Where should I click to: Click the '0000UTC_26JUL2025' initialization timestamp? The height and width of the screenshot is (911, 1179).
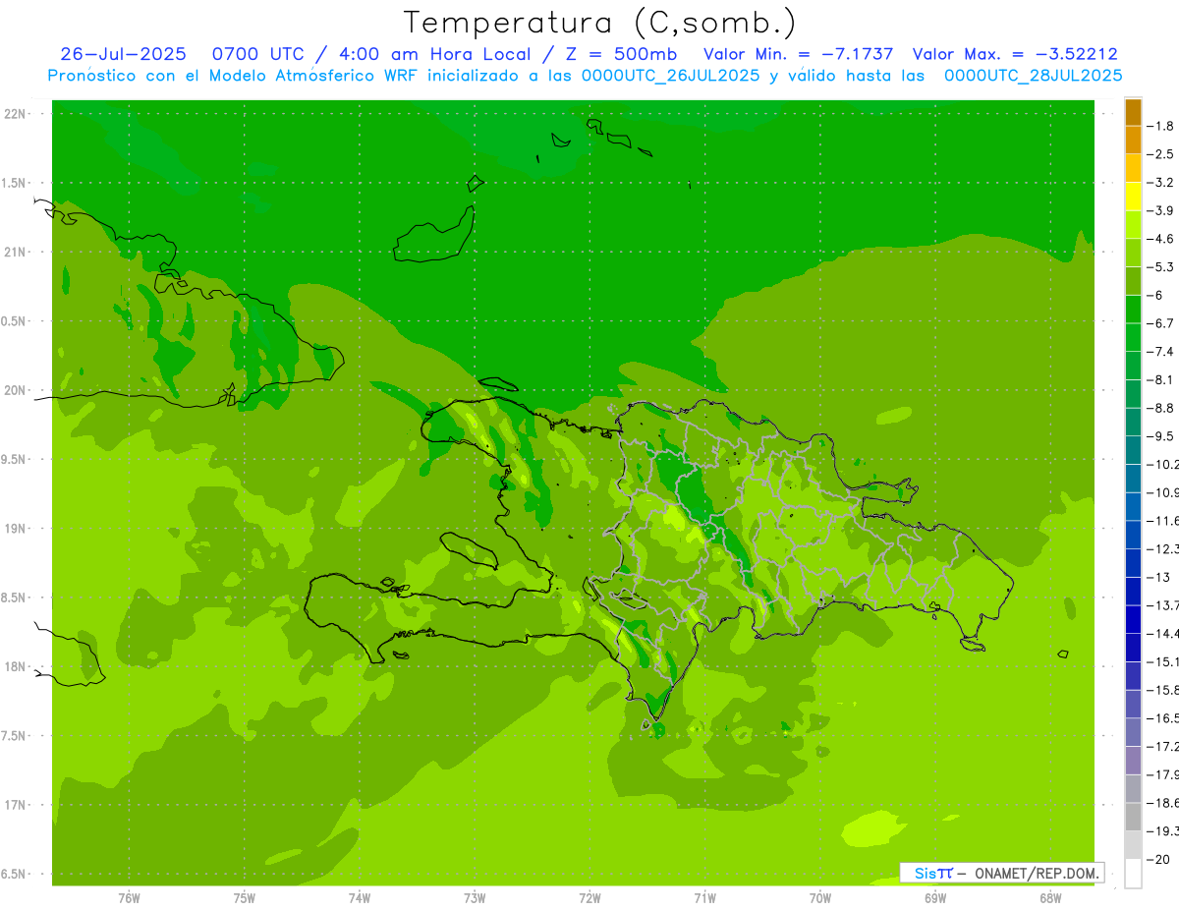click(671, 76)
